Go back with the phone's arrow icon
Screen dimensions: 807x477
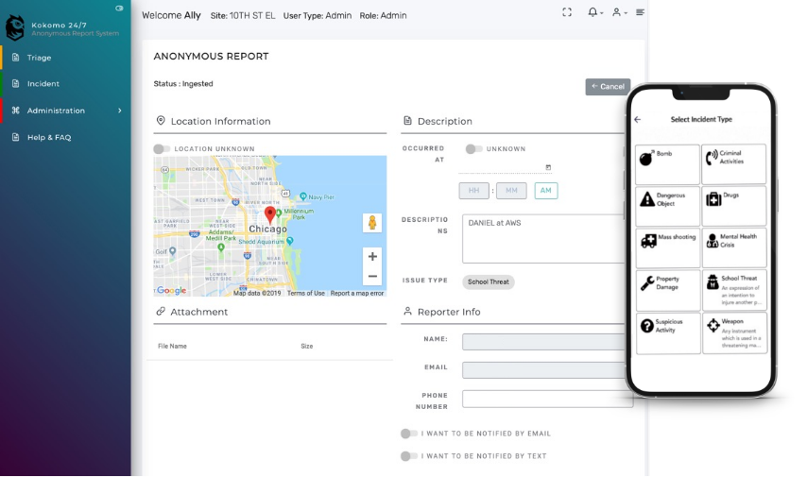pos(638,119)
